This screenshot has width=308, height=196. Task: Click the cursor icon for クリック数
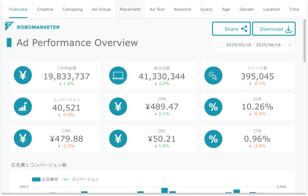click(213, 75)
